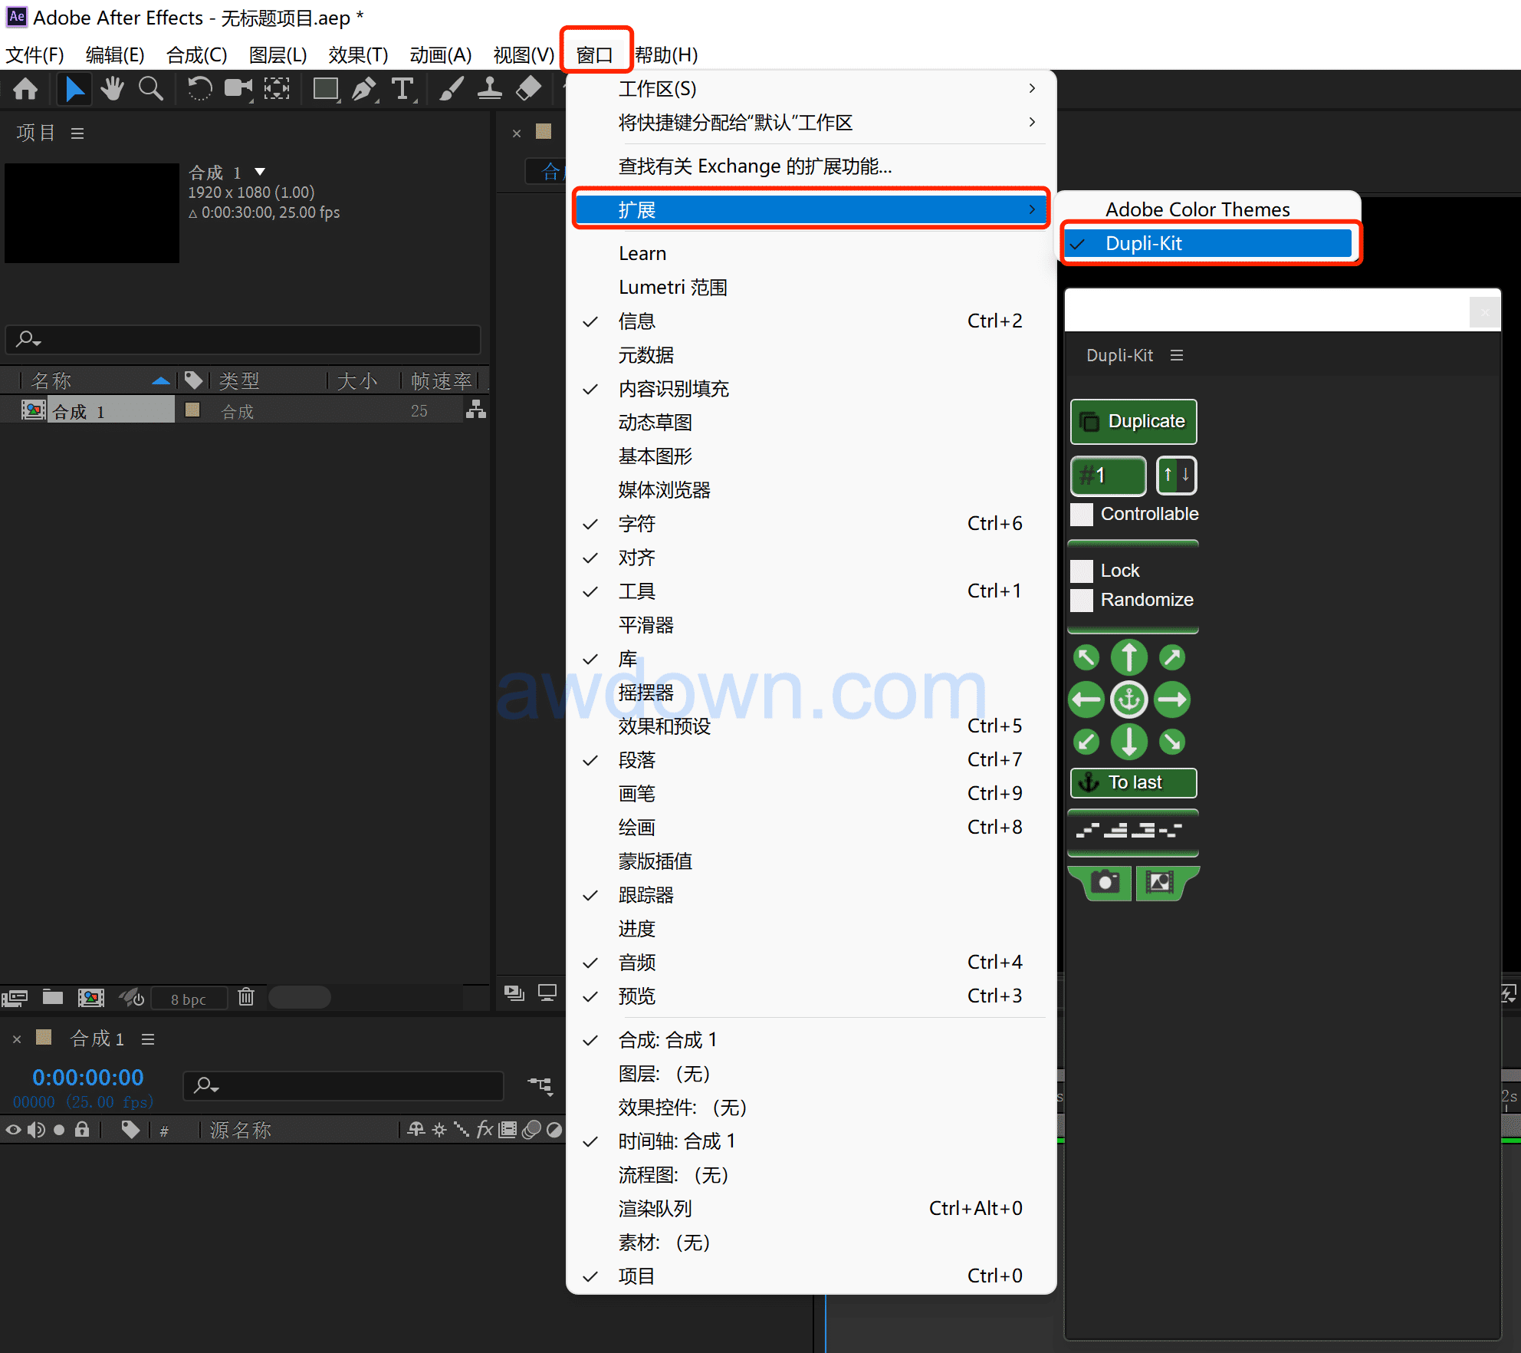Select the Hand tool in toolbar
Image resolution: width=1521 pixels, height=1353 pixels.
112,89
